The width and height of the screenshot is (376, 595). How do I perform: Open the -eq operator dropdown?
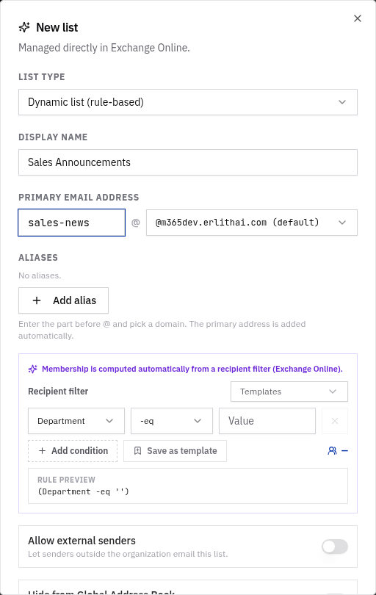[172, 421]
